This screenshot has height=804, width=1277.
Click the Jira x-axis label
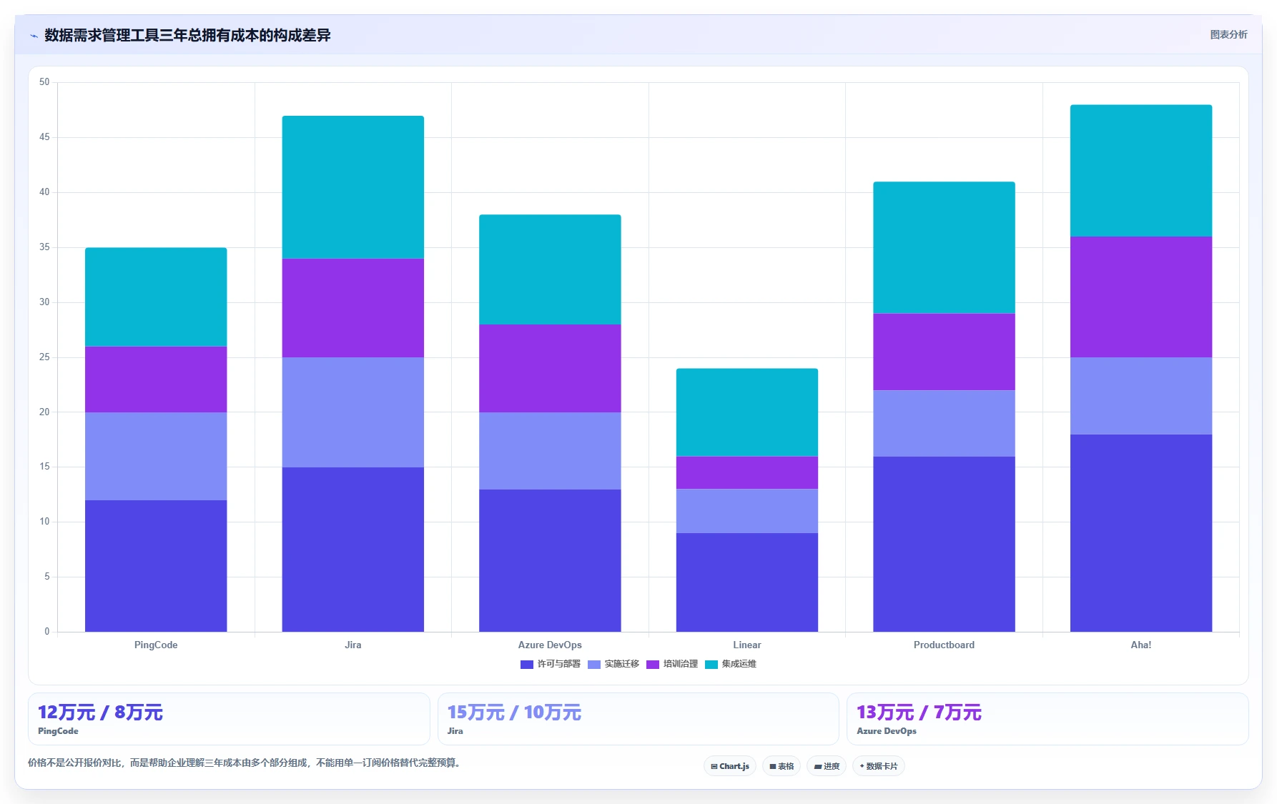353,645
